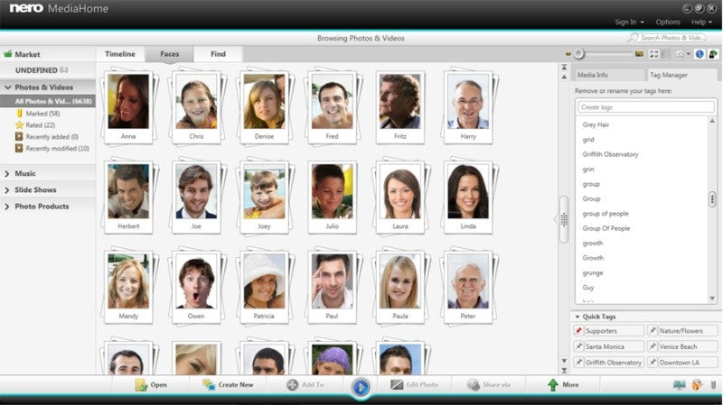Switch to grid thumbnail view icon
Image resolution: width=723 pixels, height=405 pixels.
(x=653, y=54)
